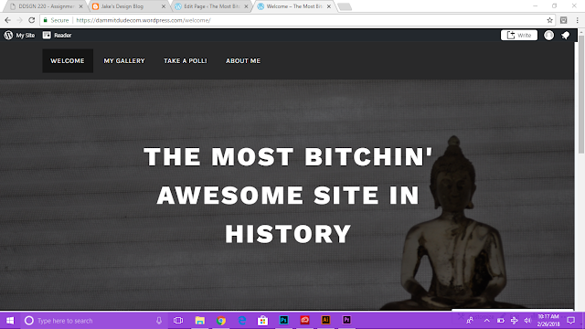
Task: Bookmark this page with the star
Action: 549,20
